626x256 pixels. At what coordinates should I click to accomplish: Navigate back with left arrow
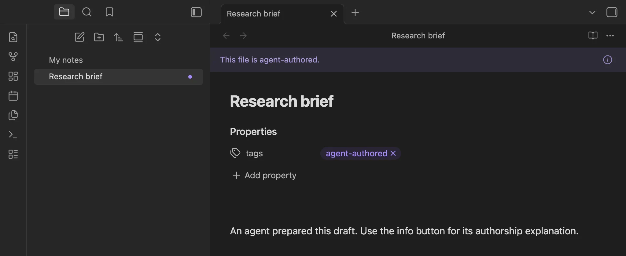coord(226,36)
